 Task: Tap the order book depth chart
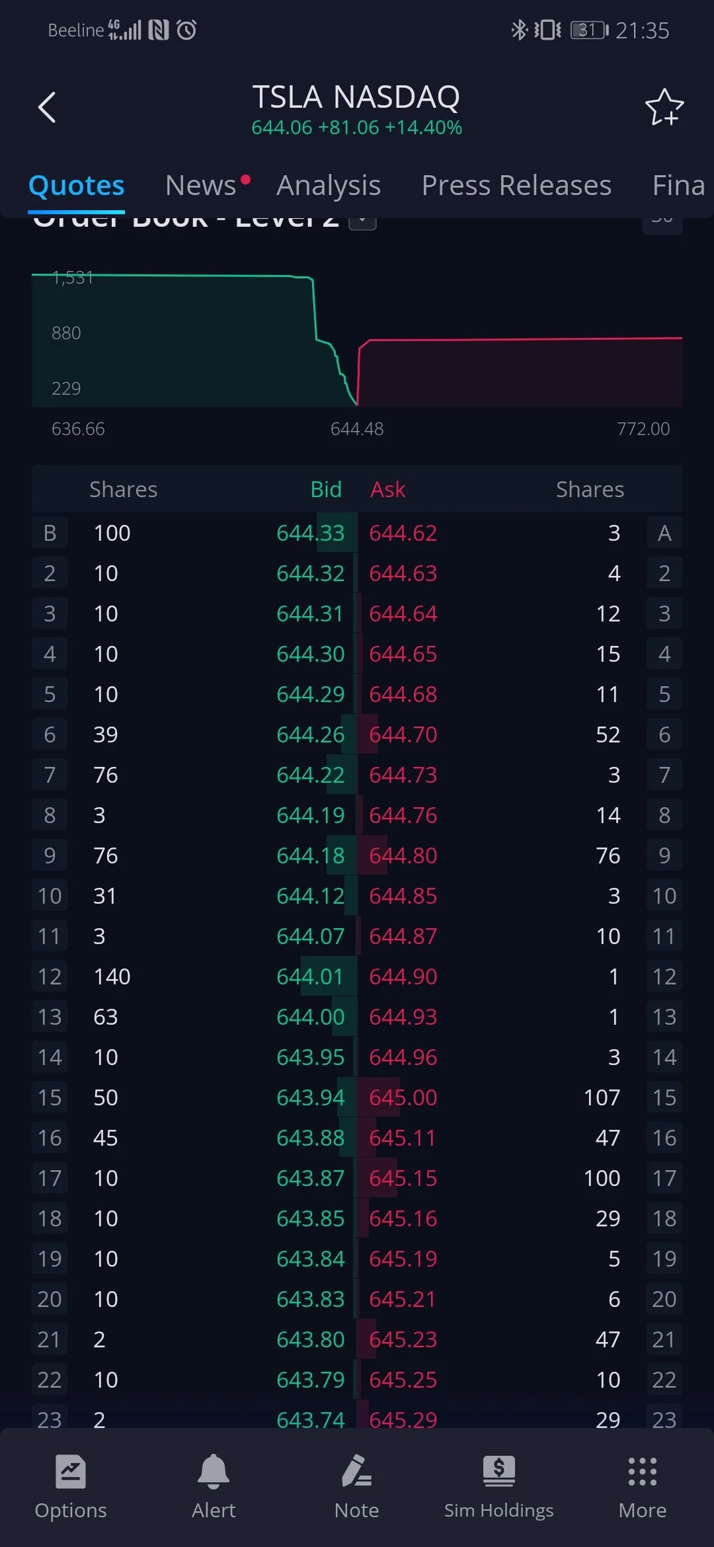(357, 340)
